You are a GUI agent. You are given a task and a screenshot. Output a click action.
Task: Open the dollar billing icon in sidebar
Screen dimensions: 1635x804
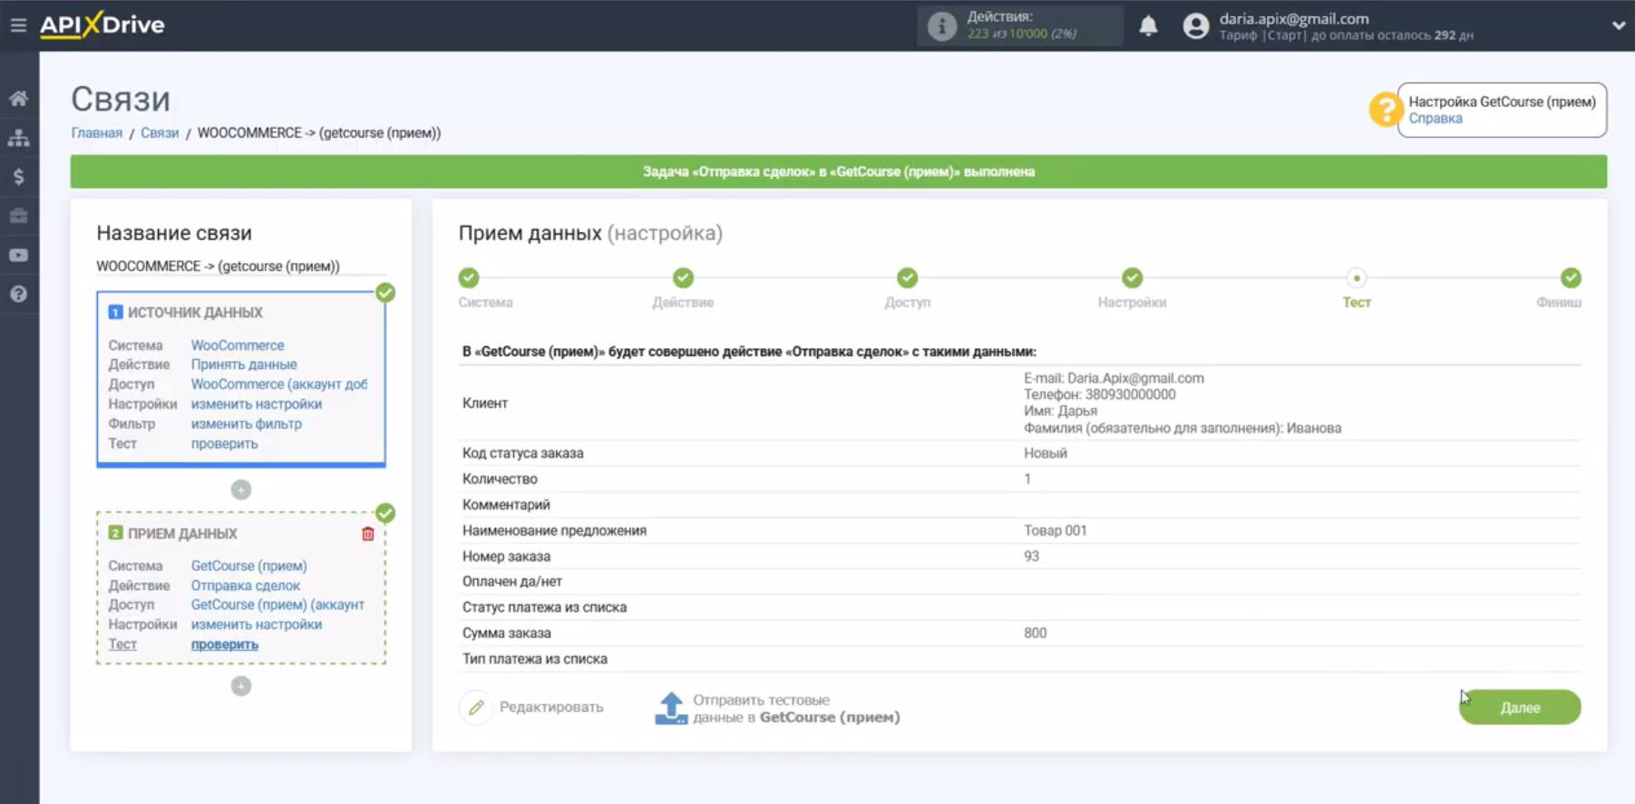pyautogui.click(x=18, y=177)
